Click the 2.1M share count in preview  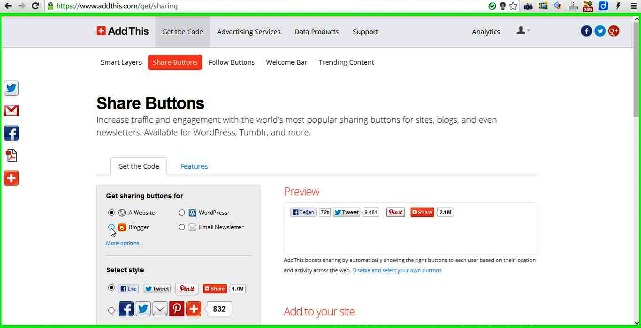[445, 212]
